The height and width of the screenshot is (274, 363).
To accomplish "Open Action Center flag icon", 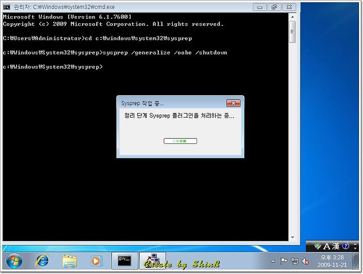I will (283, 261).
